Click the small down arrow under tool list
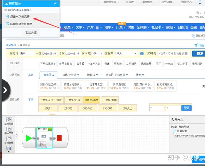The image size is (205, 166). 9,152
